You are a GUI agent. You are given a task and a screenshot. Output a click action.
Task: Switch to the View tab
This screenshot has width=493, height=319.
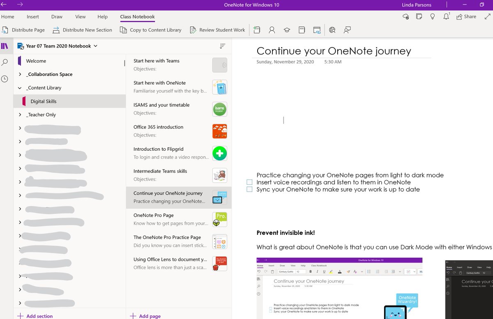tap(81, 17)
